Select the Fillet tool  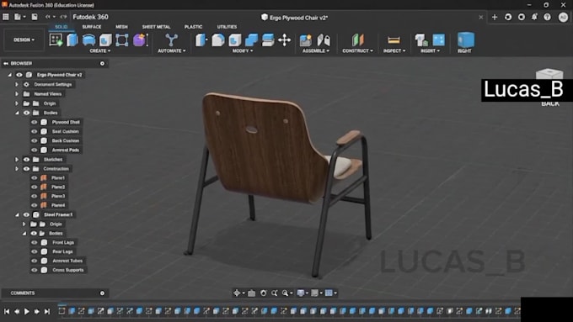[x=217, y=40]
